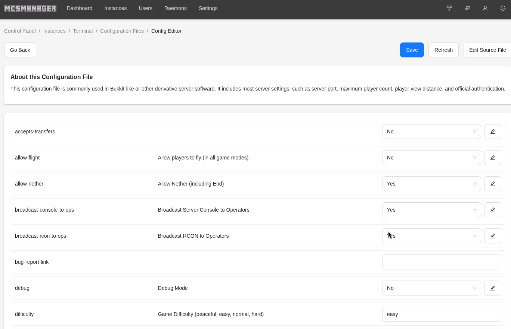This screenshot has width=511, height=329.
Task: Focus the bug-report-link input field
Action: coord(442,262)
